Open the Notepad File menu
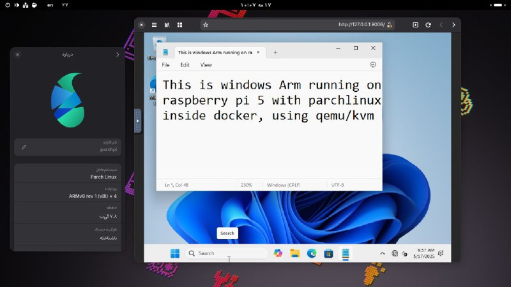511x287 pixels. coord(165,65)
